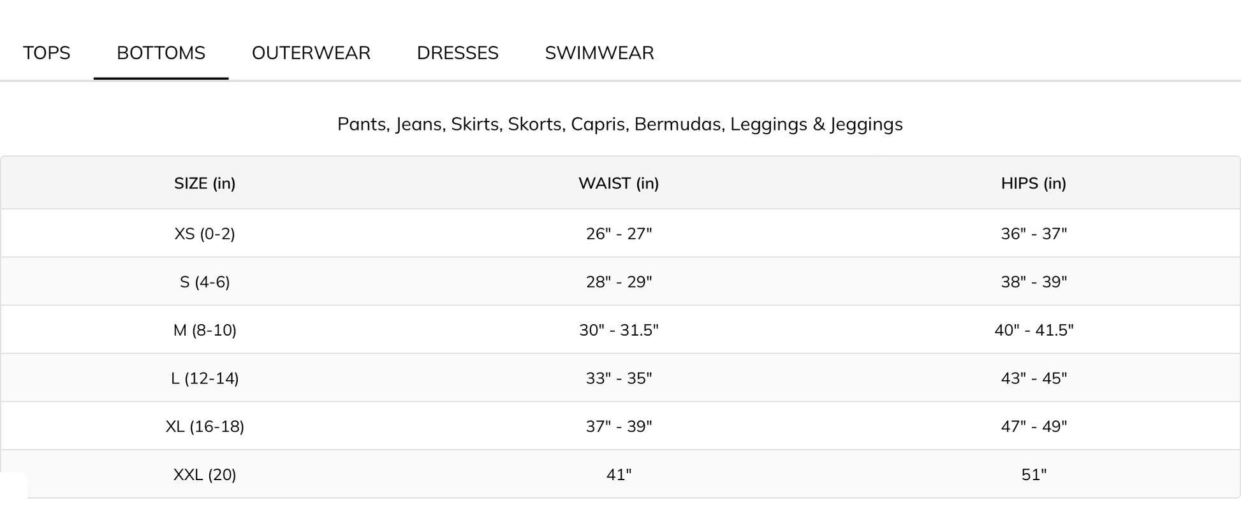Click the HIPS (in) column header
The image size is (1241, 526).
coord(1034,183)
